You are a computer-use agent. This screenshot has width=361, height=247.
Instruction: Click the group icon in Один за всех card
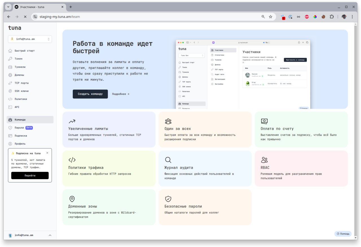[x=168, y=121]
